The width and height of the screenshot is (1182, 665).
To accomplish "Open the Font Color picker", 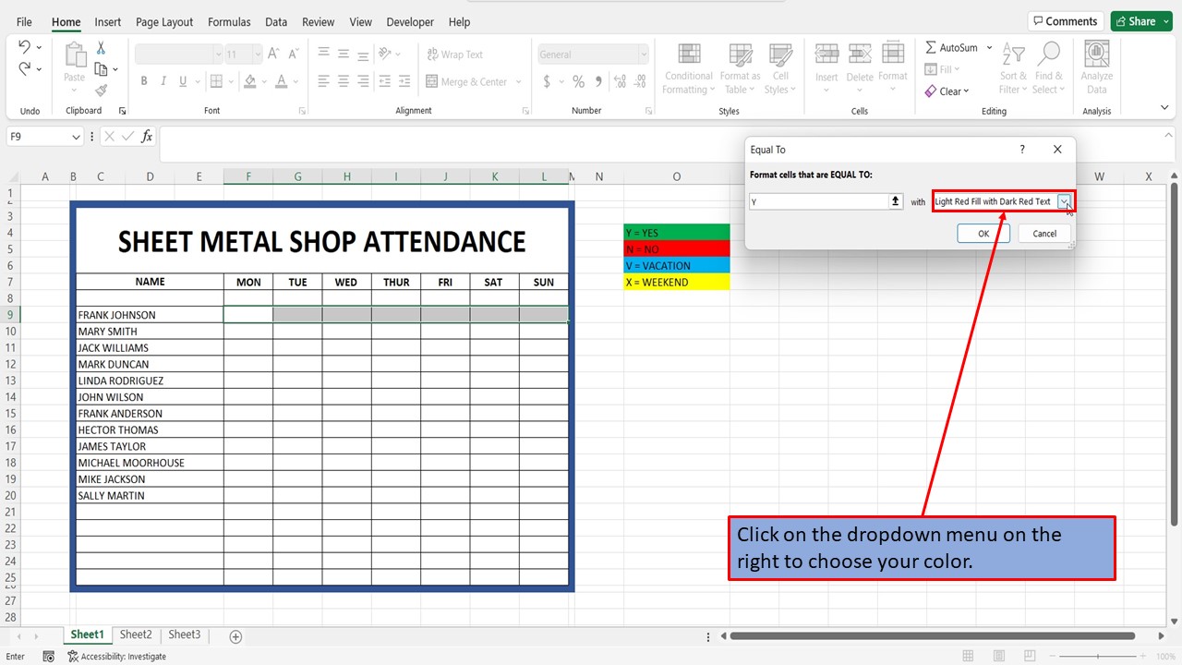I will (x=282, y=81).
